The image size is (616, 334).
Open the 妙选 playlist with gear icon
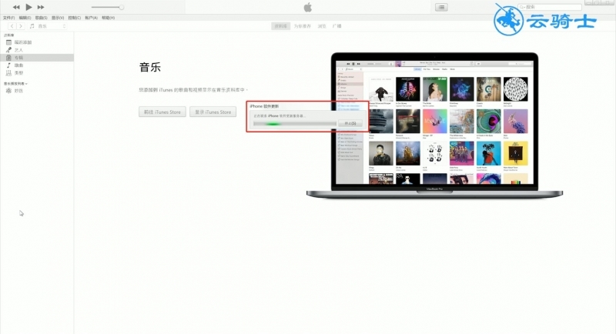click(x=37, y=91)
